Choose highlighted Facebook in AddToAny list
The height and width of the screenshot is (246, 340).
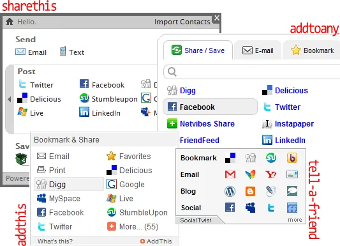[210, 107]
